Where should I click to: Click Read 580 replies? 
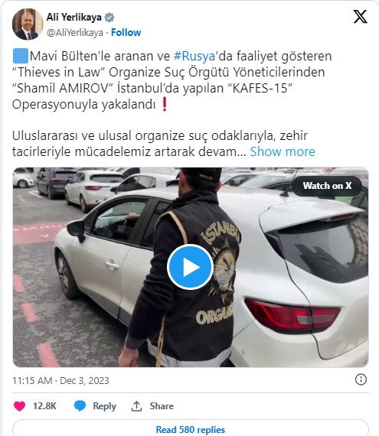point(191,428)
